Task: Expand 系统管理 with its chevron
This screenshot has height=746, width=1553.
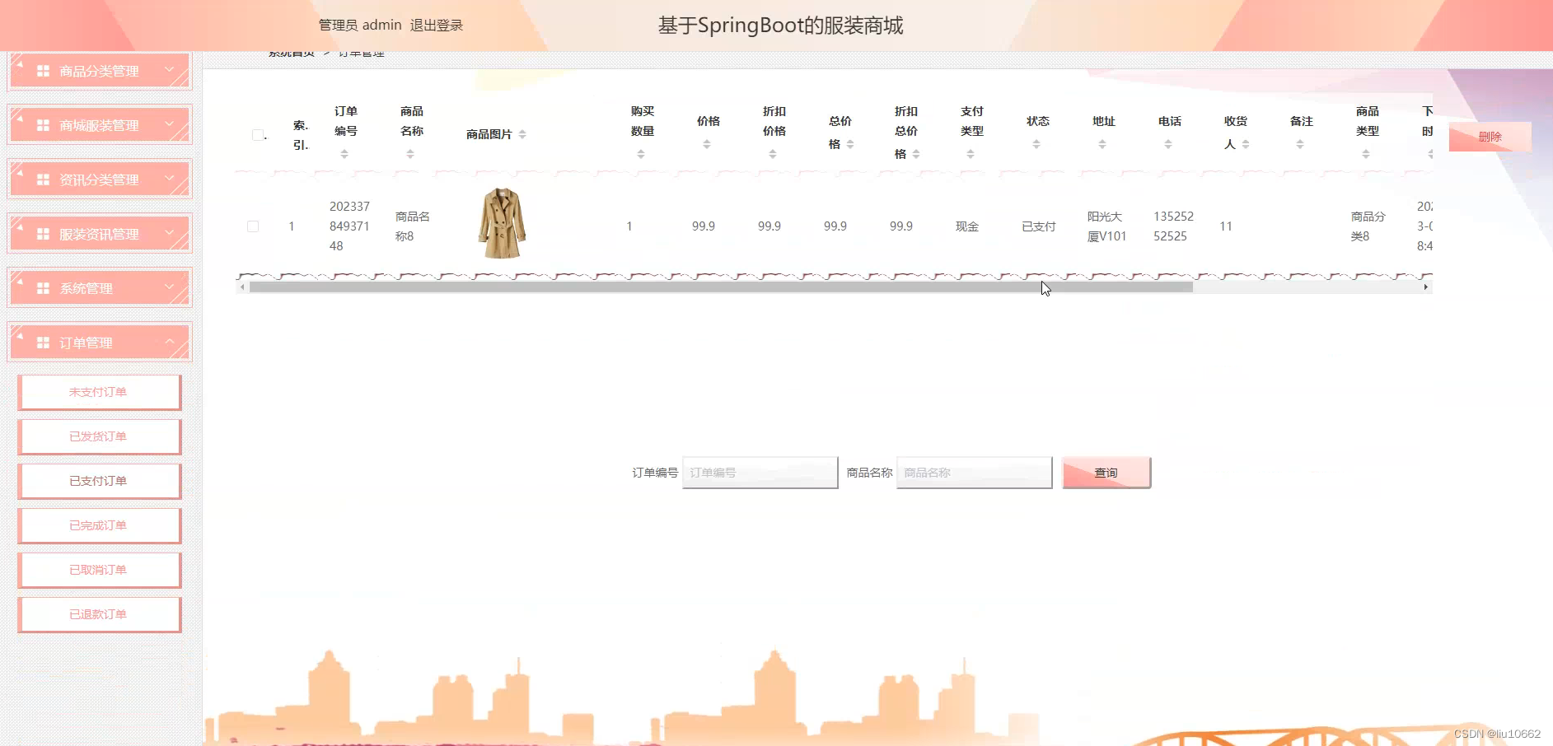Action: [x=170, y=287]
